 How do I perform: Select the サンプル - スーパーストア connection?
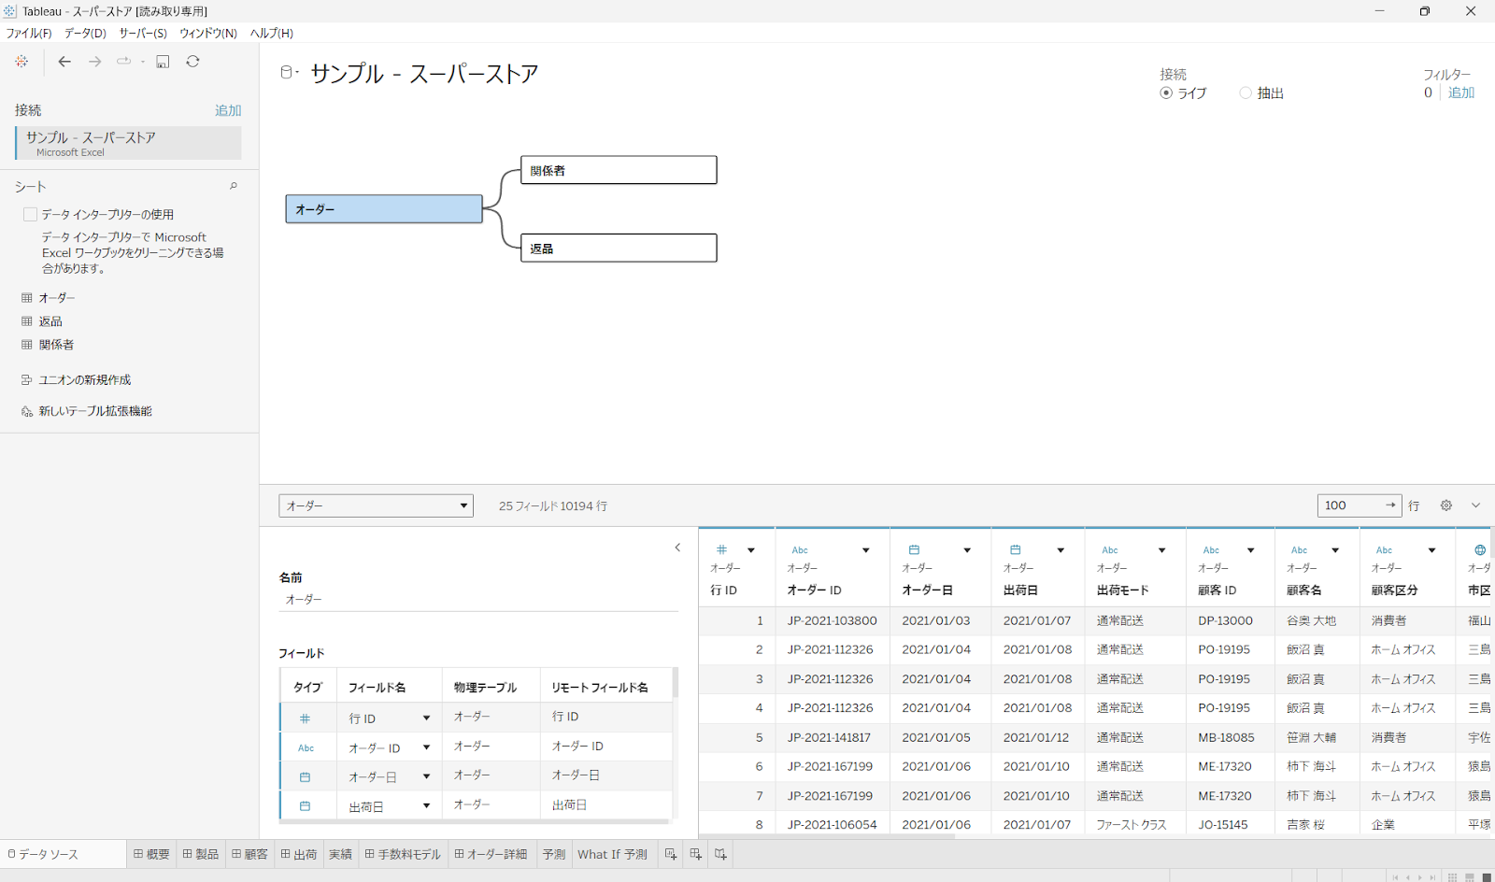[129, 143]
